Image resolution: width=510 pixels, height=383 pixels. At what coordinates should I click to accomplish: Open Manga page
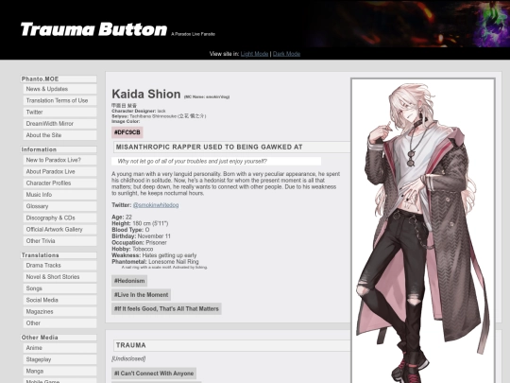[59, 371]
